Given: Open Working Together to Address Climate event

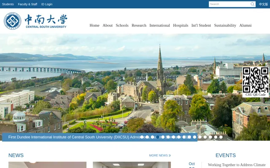Looking at the screenshot, I should [237, 165].
